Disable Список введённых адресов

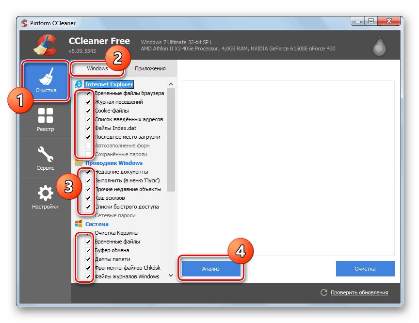(88, 119)
